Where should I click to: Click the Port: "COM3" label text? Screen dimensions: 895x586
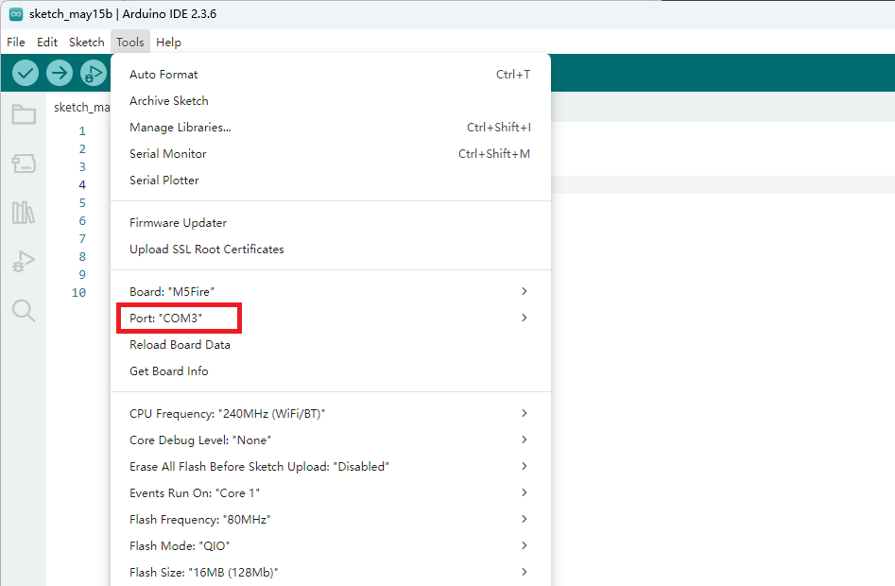(x=165, y=319)
